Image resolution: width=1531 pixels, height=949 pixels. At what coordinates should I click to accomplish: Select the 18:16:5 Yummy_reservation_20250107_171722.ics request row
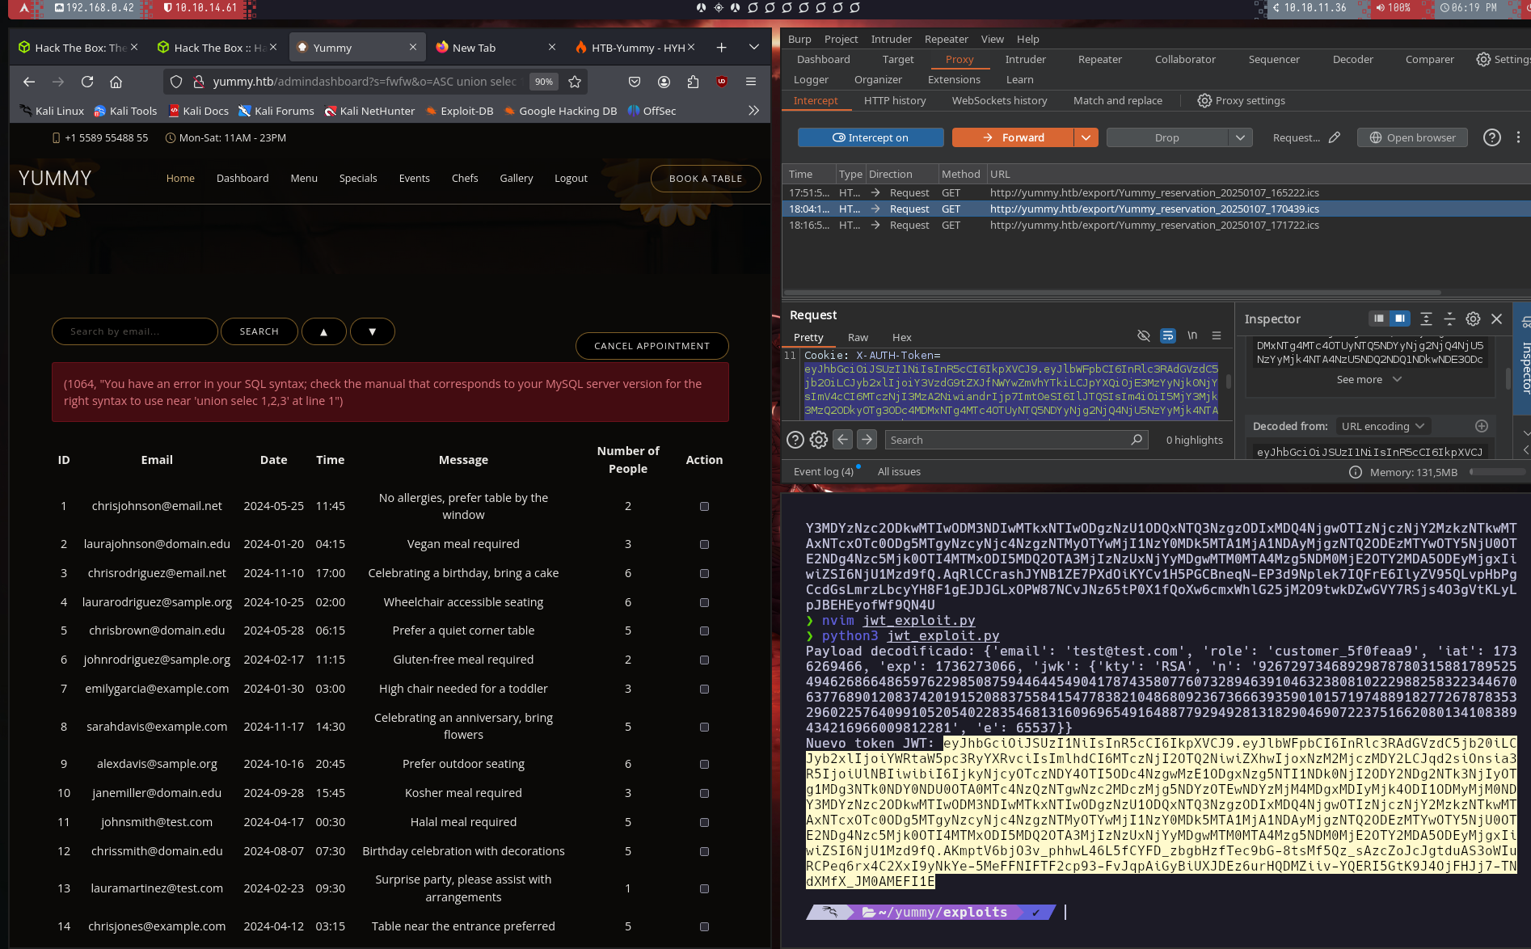(1156, 226)
